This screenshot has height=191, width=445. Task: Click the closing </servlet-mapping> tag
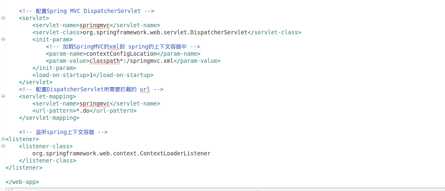click(x=49, y=118)
